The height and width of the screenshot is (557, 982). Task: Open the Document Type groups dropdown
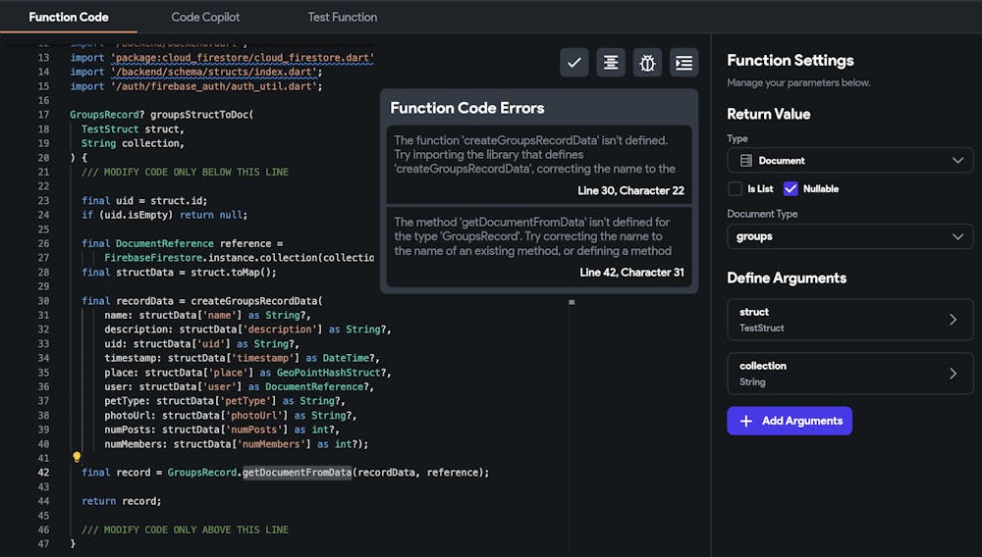click(849, 236)
